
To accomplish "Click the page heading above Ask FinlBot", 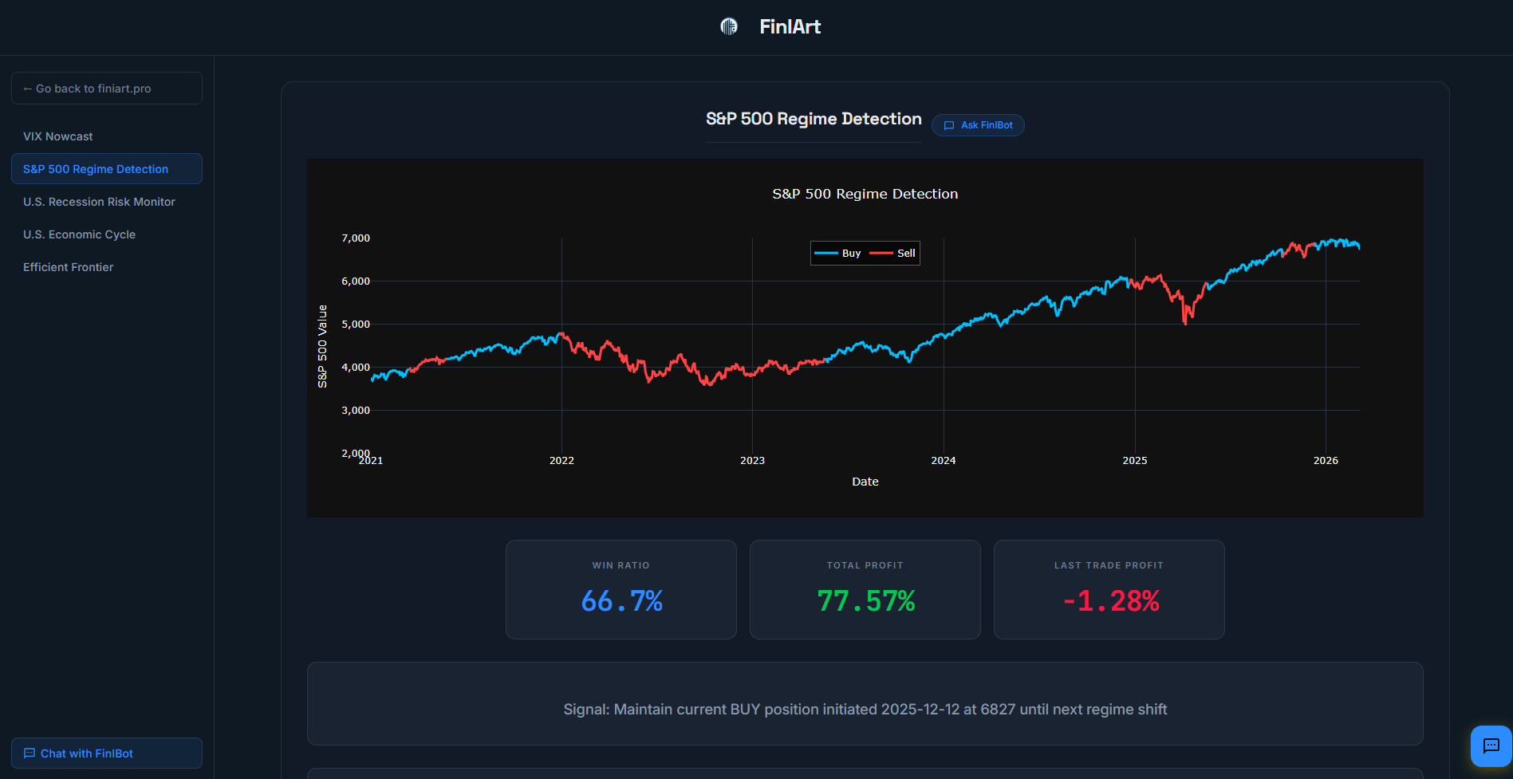I will [814, 119].
